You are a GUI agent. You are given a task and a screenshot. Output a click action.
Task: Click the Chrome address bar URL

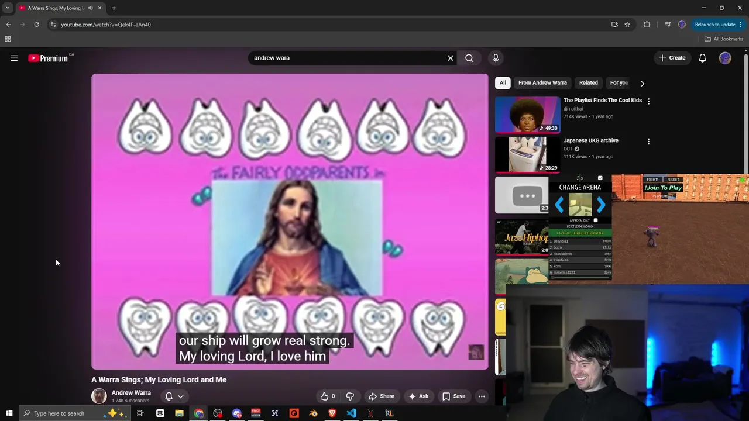click(x=106, y=25)
